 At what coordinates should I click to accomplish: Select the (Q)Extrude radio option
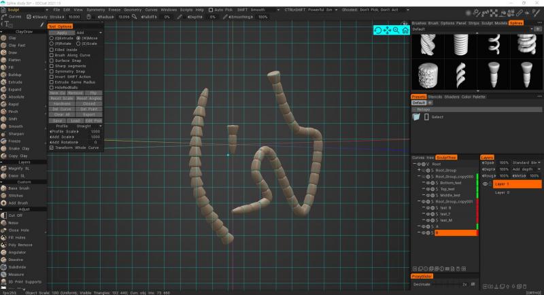click(52, 38)
